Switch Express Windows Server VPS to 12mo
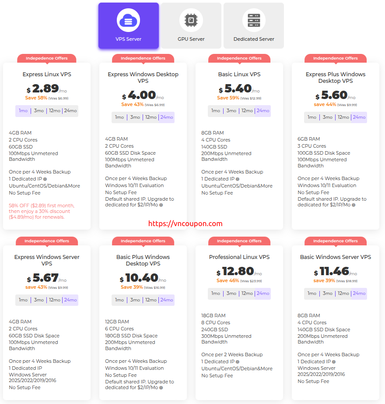Screen dimensions: 385x404 [x=55, y=300]
